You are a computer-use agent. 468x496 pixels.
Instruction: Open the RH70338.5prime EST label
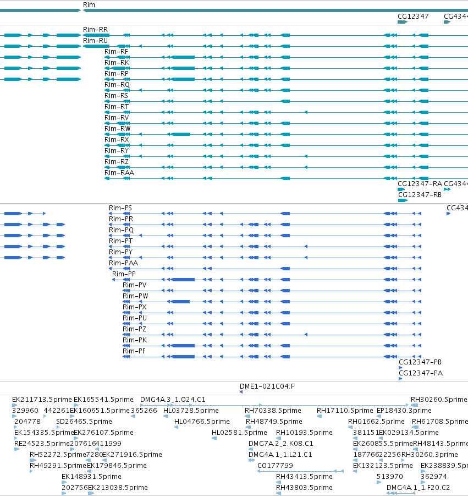[273, 411]
